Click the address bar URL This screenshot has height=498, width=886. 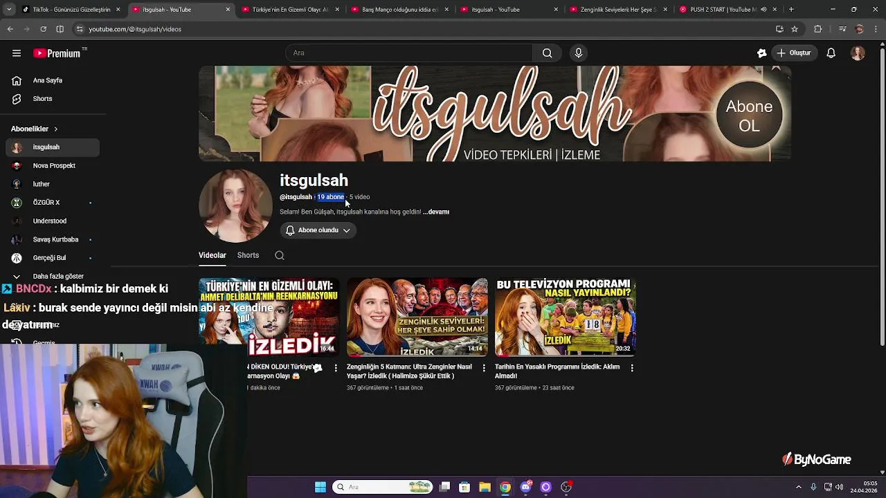135,29
